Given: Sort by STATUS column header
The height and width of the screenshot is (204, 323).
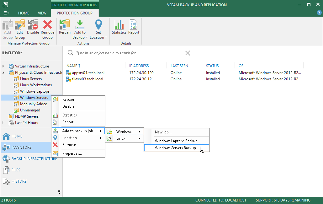Looking at the screenshot, I should click(212, 66).
